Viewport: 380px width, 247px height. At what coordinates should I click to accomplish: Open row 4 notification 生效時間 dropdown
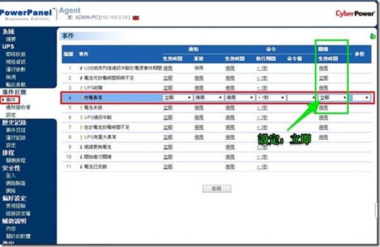178,97
